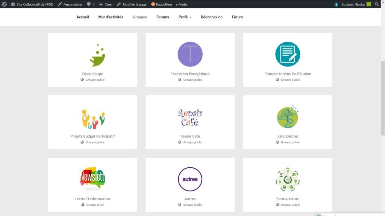This screenshot has height=216, width=385.
Task: Open the Créer new content menu
Action: click(x=106, y=4)
